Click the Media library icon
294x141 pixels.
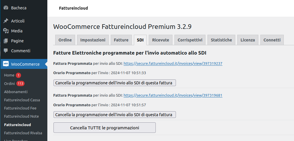6,31
